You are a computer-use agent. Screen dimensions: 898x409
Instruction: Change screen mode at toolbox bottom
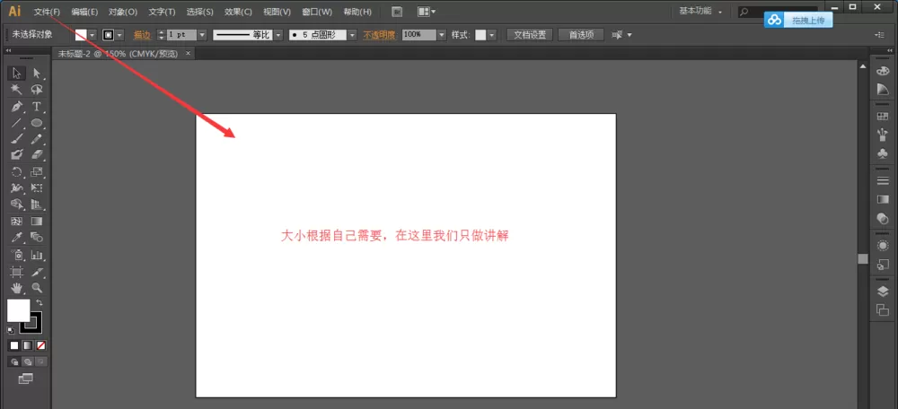pyautogui.click(x=26, y=379)
